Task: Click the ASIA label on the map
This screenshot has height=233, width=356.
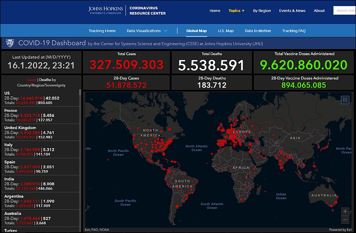Action: (x=295, y=138)
